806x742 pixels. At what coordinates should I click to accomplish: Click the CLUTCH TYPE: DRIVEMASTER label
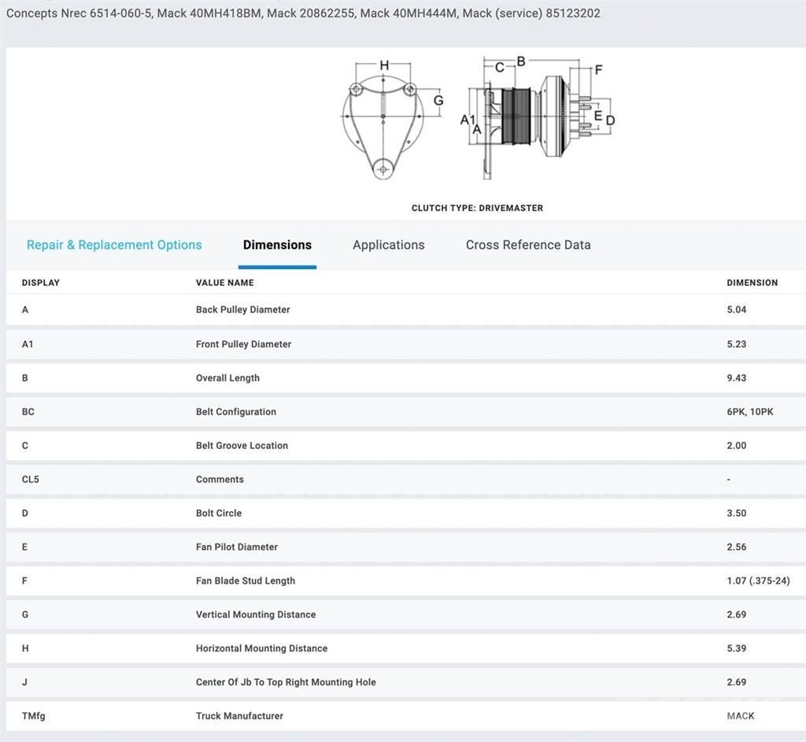coord(477,208)
